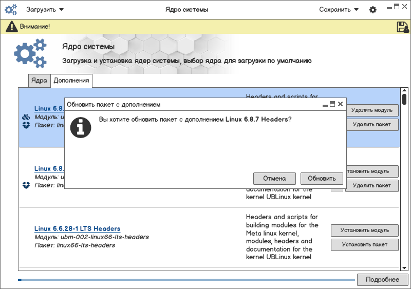Click Удалить пакет in the second row

pyautogui.click(x=371, y=185)
